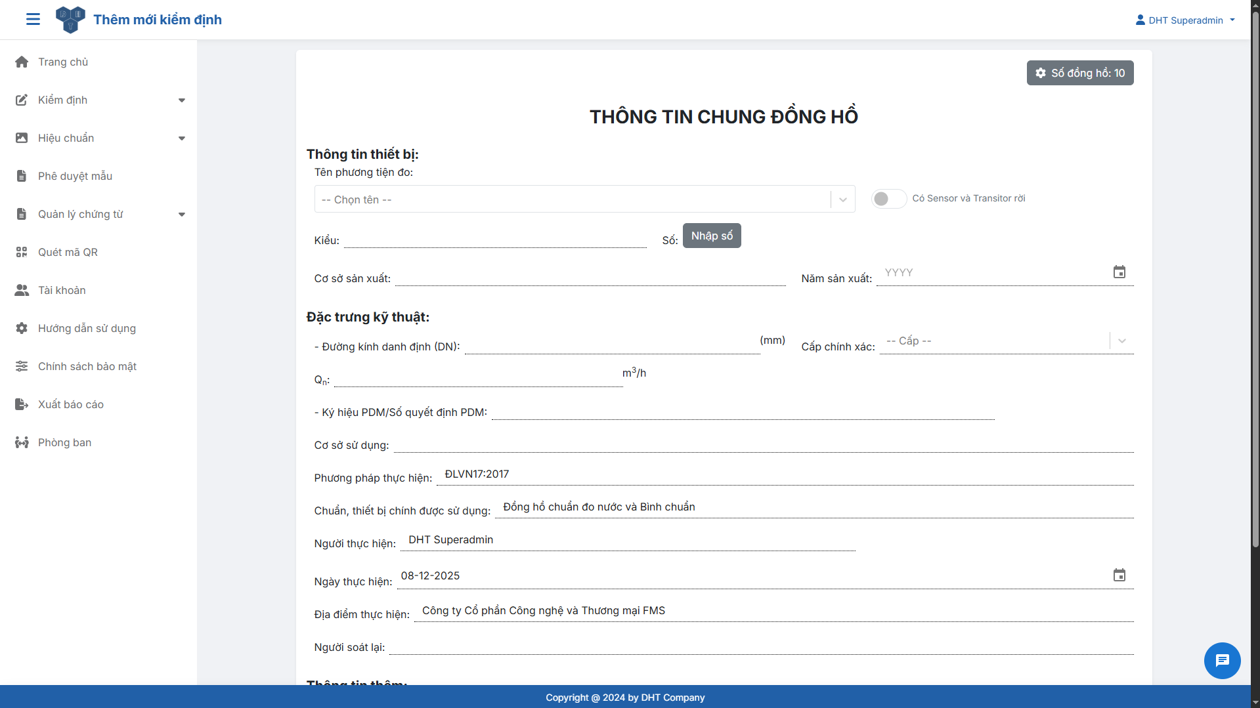Click the Quét mã QR sidebar icon

[x=22, y=253]
